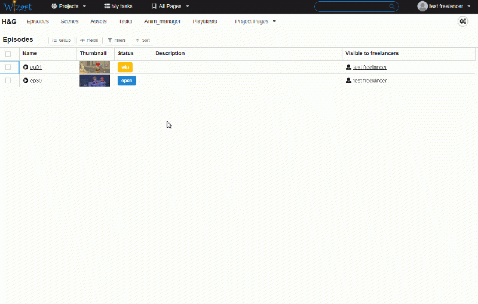Click the test freelancer avatar icon

pyautogui.click(x=422, y=6)
